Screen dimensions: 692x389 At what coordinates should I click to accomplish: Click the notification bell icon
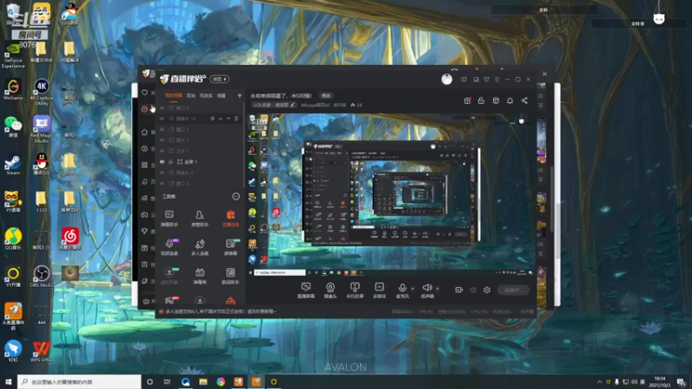click(509, 100)
